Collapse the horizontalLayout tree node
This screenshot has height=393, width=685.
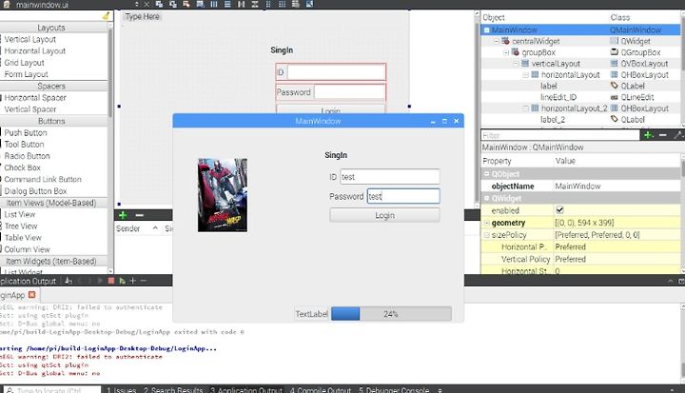click(x=526, y=75)
